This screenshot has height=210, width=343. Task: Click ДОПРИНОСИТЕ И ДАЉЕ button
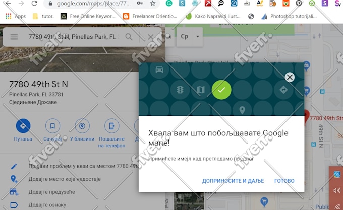pyautogui.click(x=233, y=181)
